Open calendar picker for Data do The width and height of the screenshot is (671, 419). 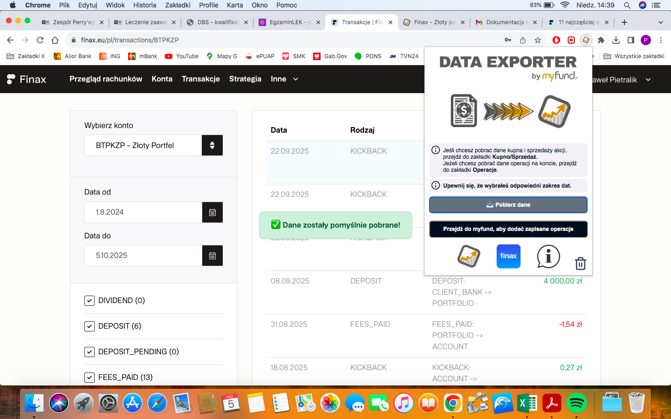click(x=212, y=256)
